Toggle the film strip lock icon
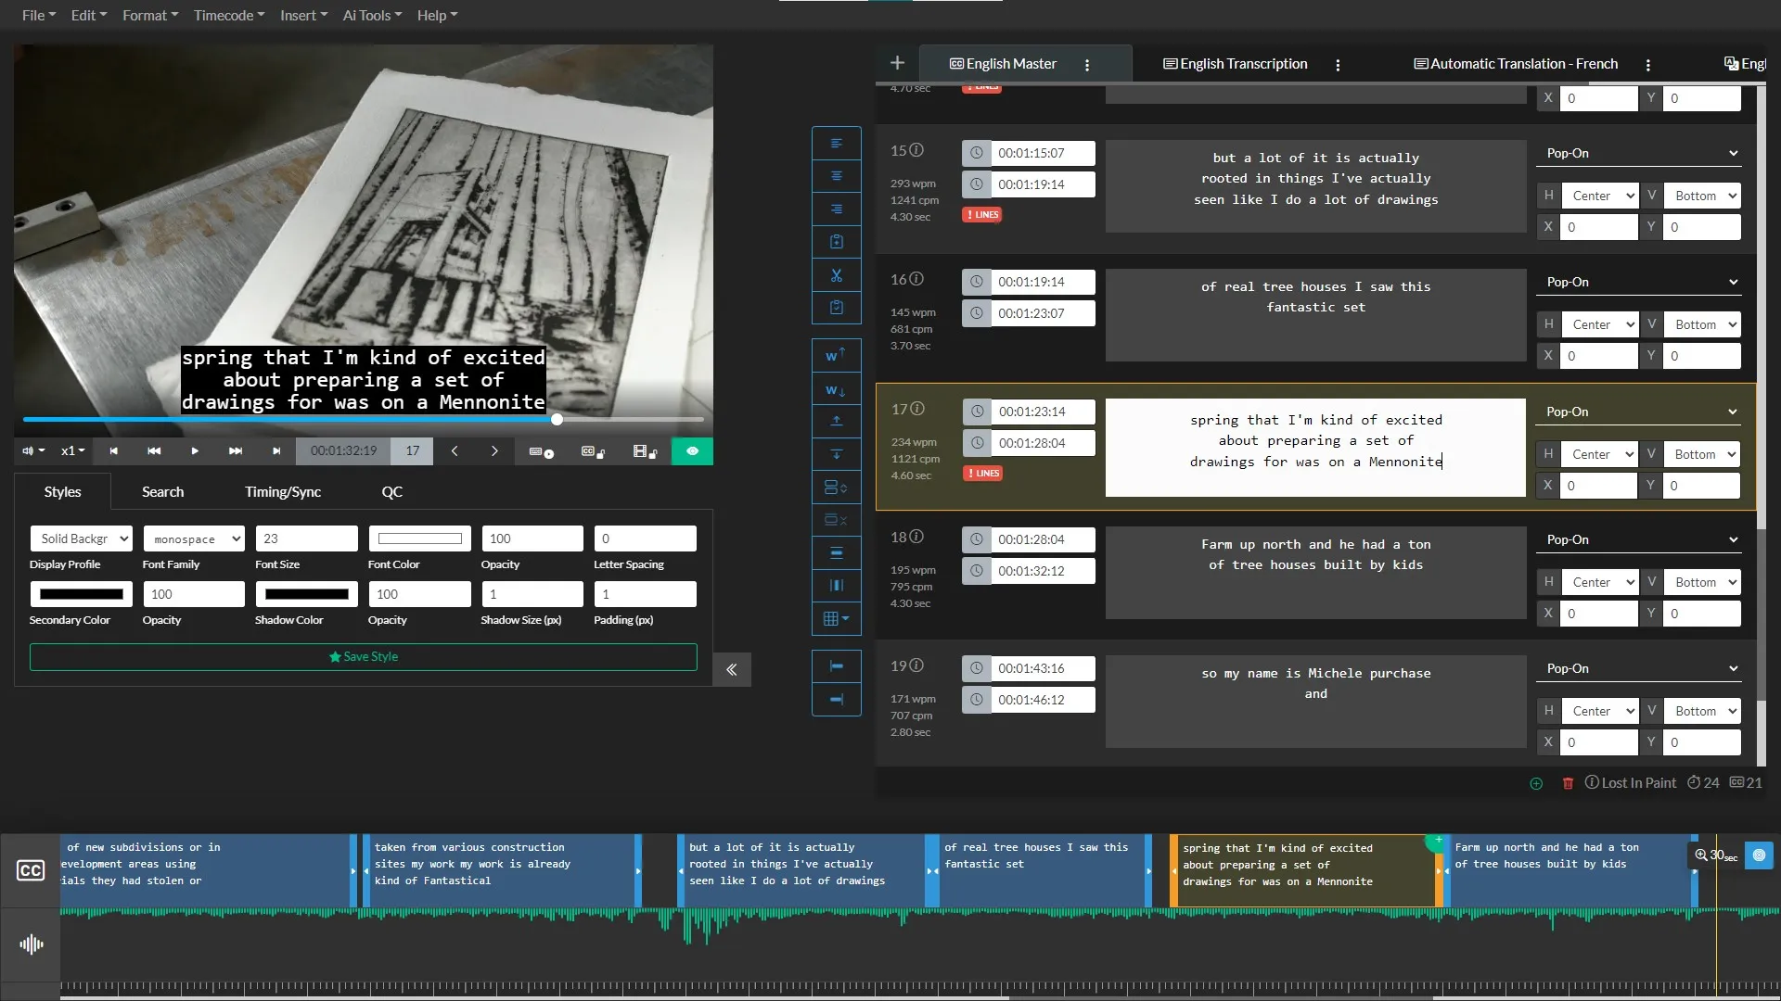 (647, 454)
